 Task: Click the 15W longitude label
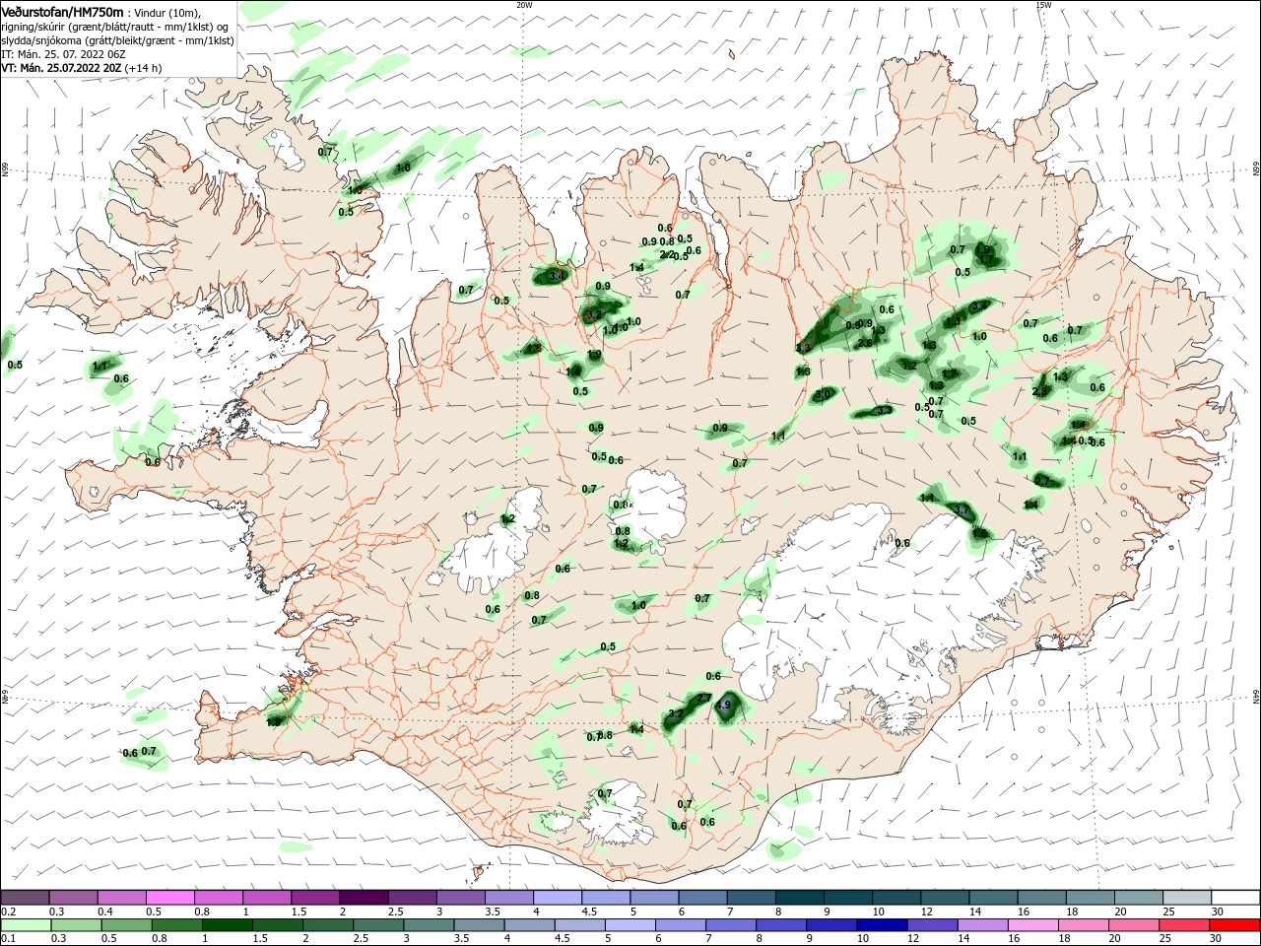(1043, 4)
